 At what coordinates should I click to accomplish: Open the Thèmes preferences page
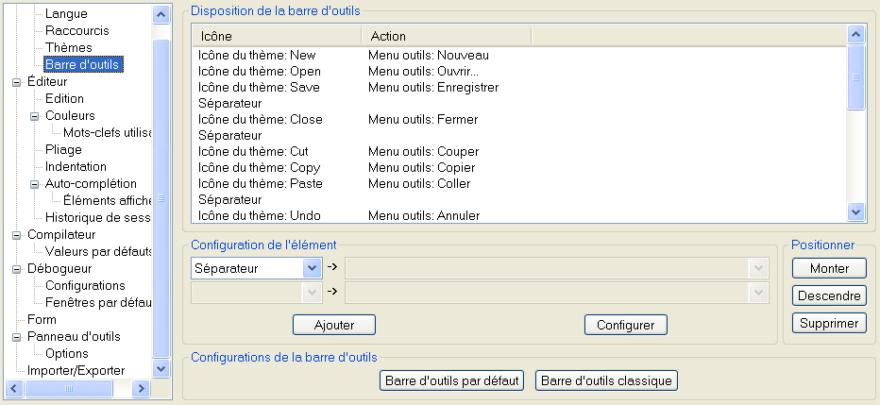click(69, 48)
